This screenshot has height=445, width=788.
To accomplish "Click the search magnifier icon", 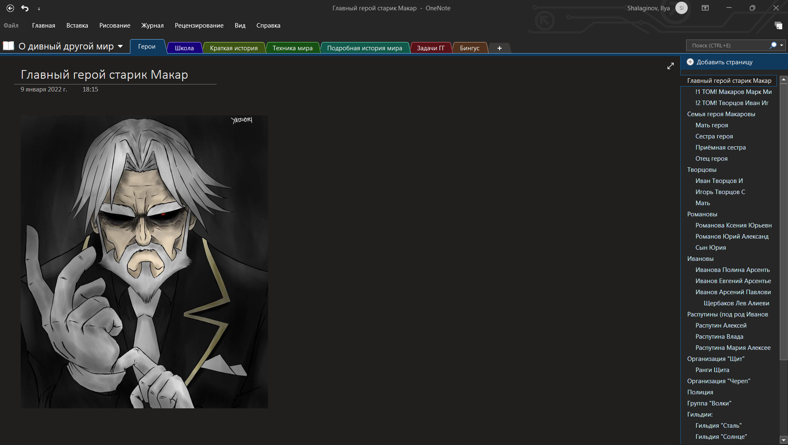I will [773, 45].
